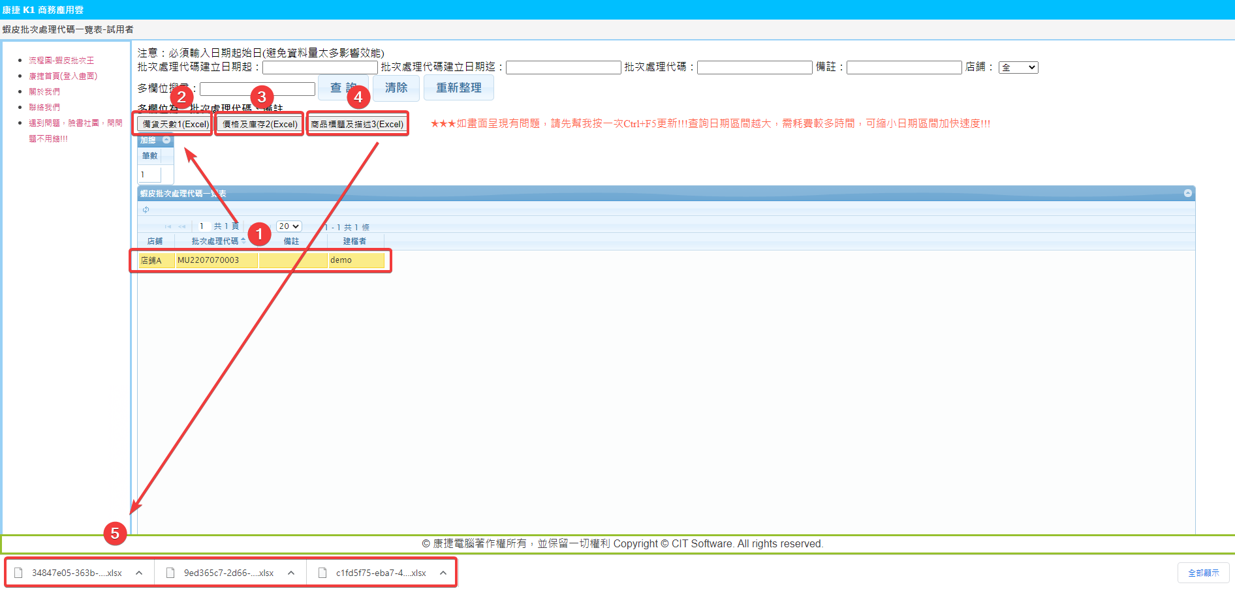Click the previous page pager icon
The height and width of the screenshot is (591, 1235).
182,226
